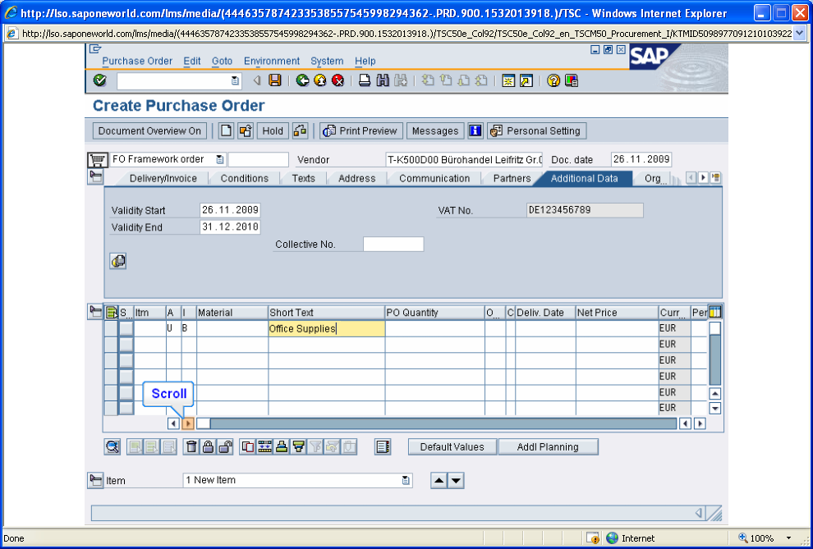Click the stacked documents icon under Validity End
The image size is (813, 549).
click(x=117, y=261)
